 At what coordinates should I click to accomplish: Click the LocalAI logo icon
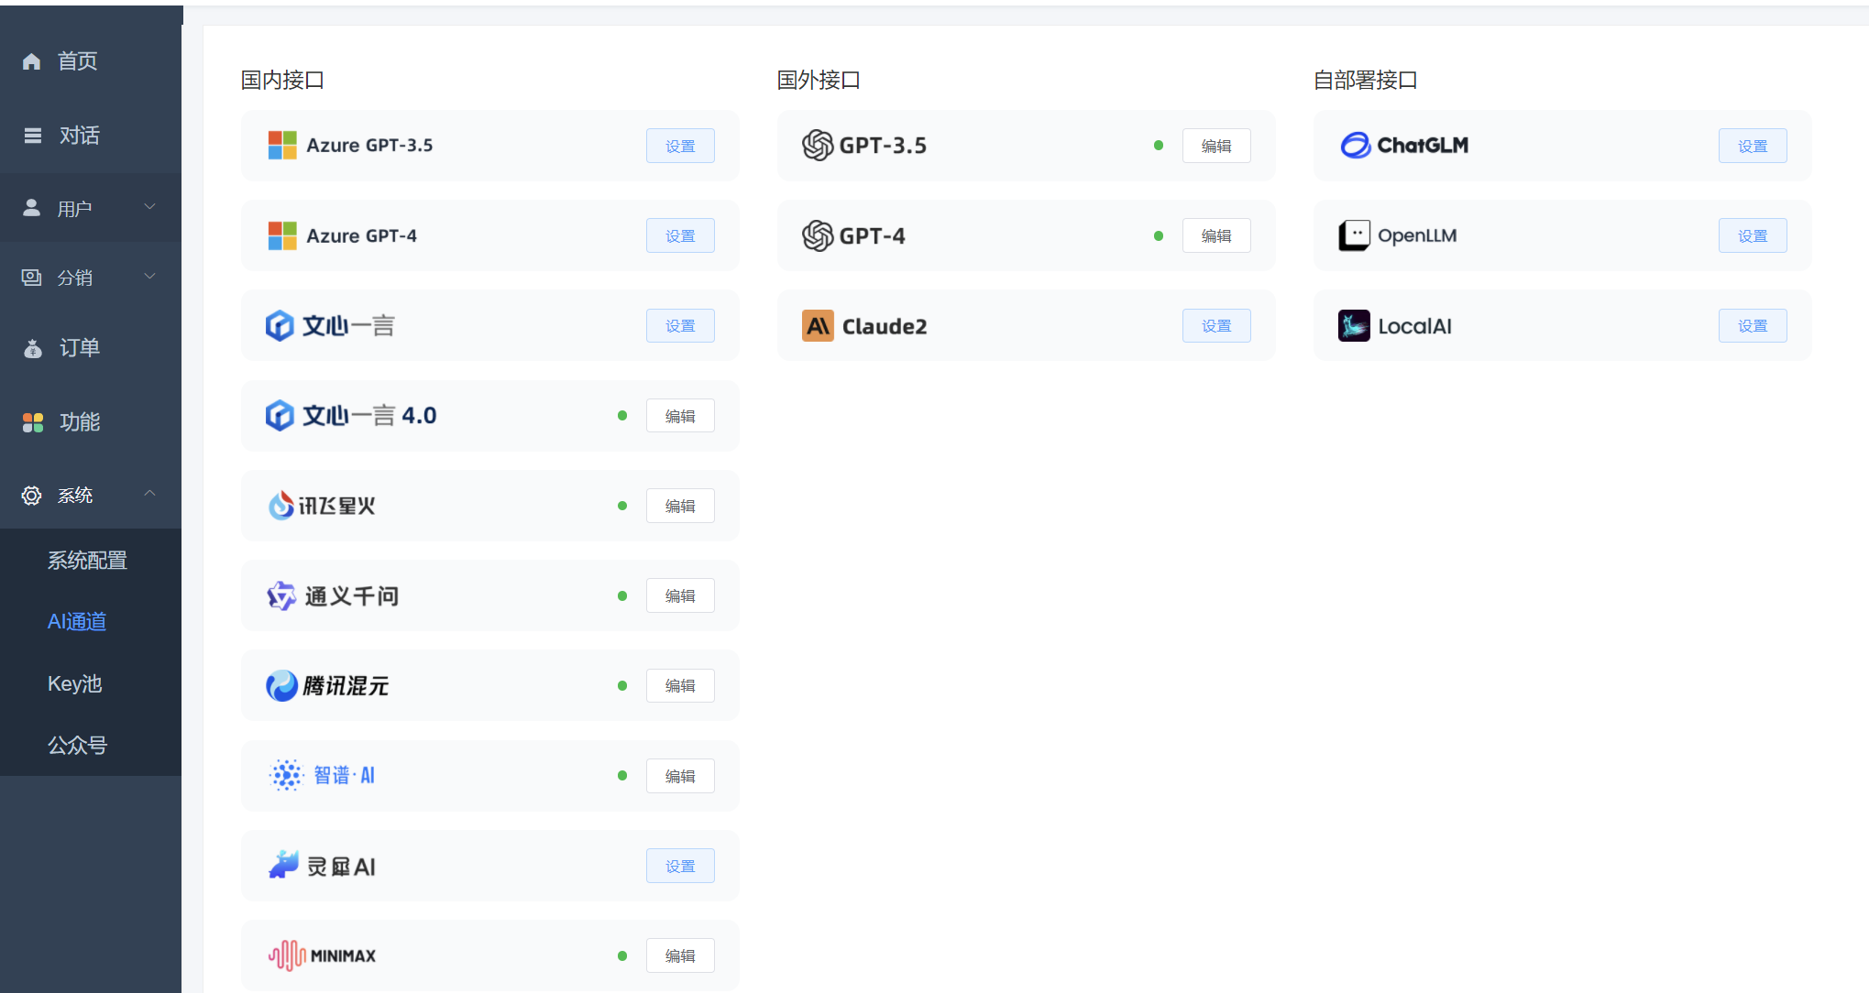pyautogui.click(x=1354, y=325)
